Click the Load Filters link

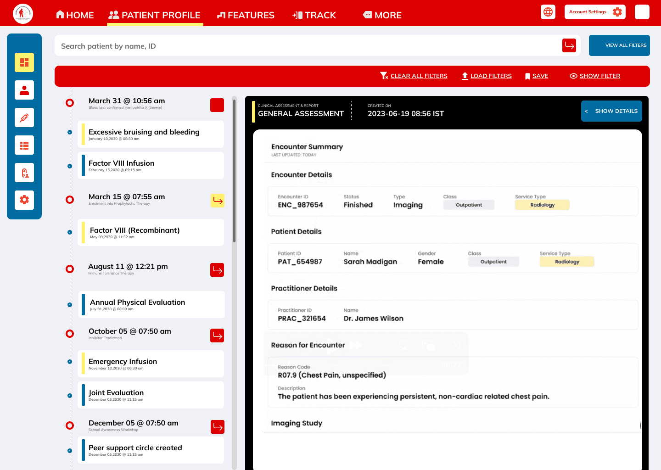pyautogui.click(x=487, y=76)
